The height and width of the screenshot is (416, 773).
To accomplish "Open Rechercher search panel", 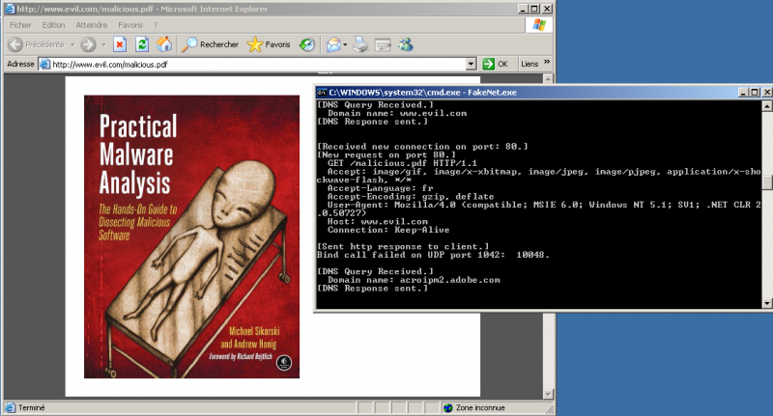I will click(x=210, y=44).
